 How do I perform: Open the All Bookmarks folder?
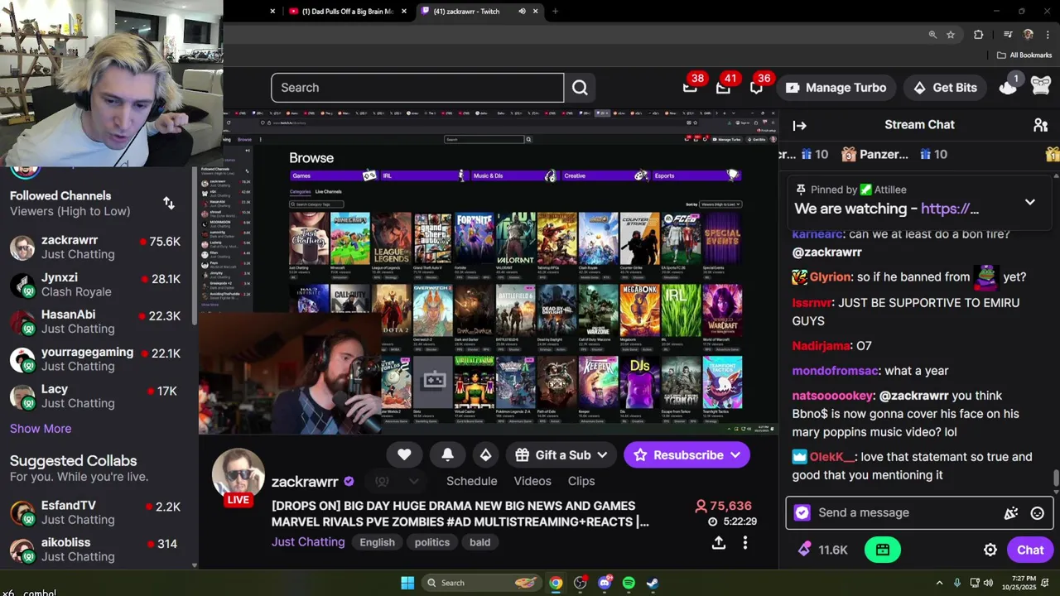[x=1024, y=55]
